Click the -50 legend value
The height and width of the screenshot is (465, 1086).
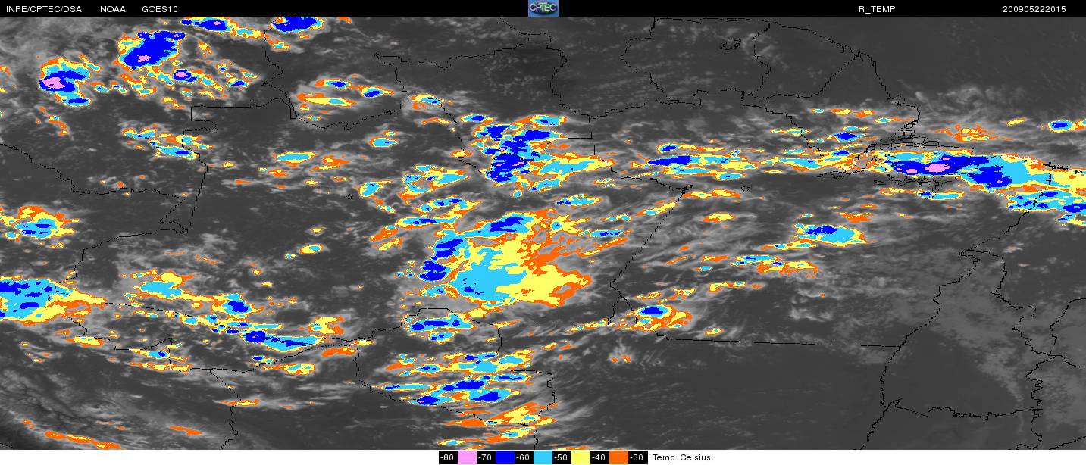[x=562, y=457]
